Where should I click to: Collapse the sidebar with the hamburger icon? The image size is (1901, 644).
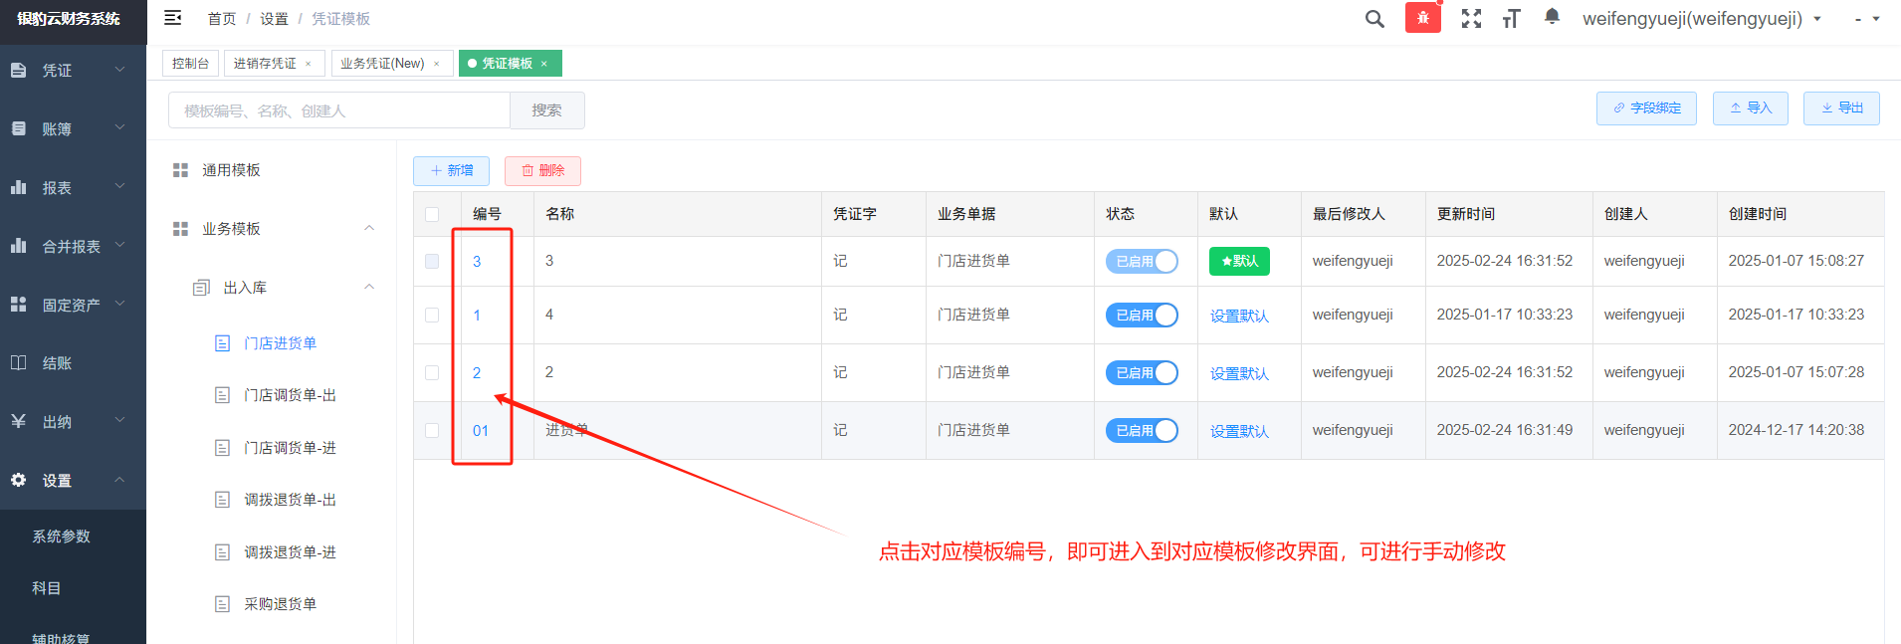click(x=172, y=18)
